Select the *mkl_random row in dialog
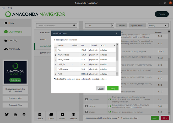 click(x=85, y=60)
